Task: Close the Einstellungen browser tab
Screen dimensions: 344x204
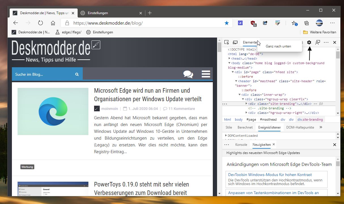Action: (141, 13)
